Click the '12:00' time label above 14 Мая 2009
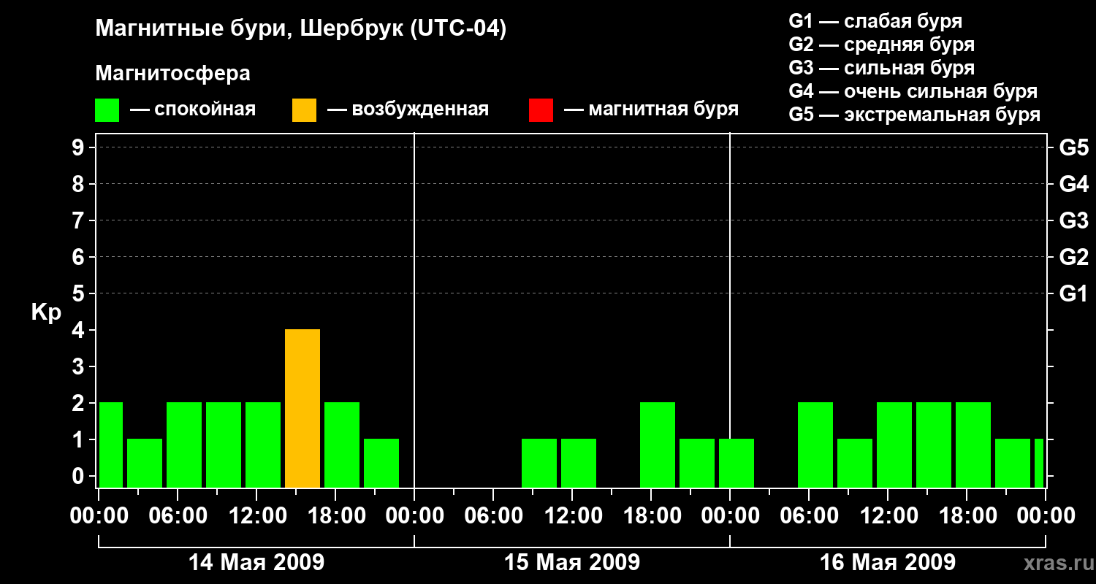Screen dimensions: 1096x584 pos(256,516)
